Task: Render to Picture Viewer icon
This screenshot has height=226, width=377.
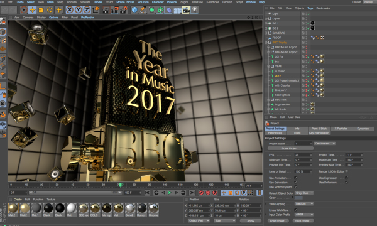Action: [x=115, y=10]
